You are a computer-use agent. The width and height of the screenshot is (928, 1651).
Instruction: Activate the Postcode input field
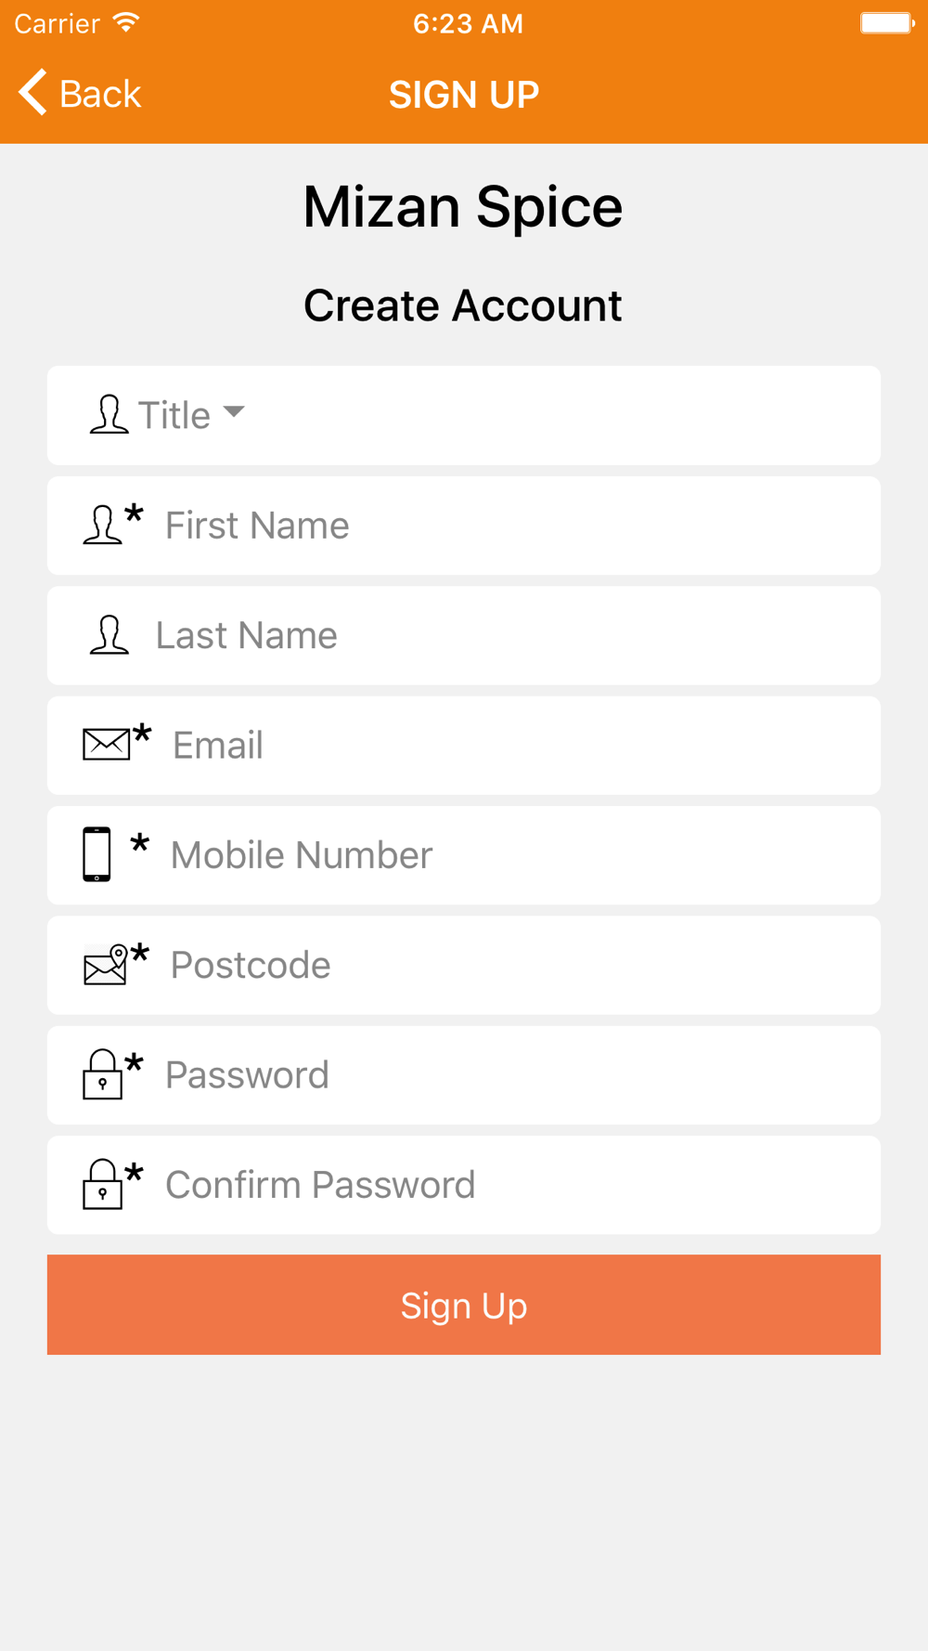(x=464, y=966)
